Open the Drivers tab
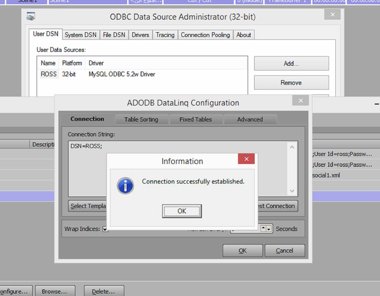Image resolution: width=380 pixels, height=296 pixels. coord(140,35)
